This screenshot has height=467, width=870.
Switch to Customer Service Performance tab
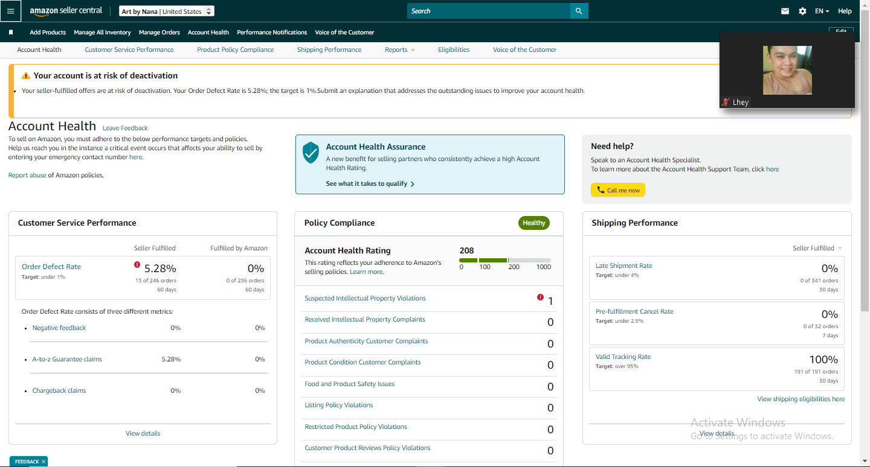tap(129, 49)
